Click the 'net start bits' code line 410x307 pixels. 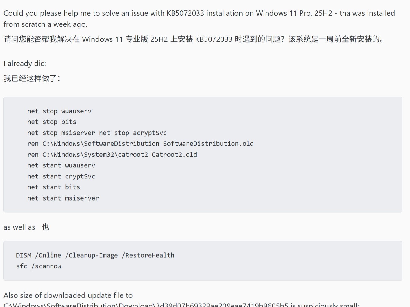tap(53, 187)
